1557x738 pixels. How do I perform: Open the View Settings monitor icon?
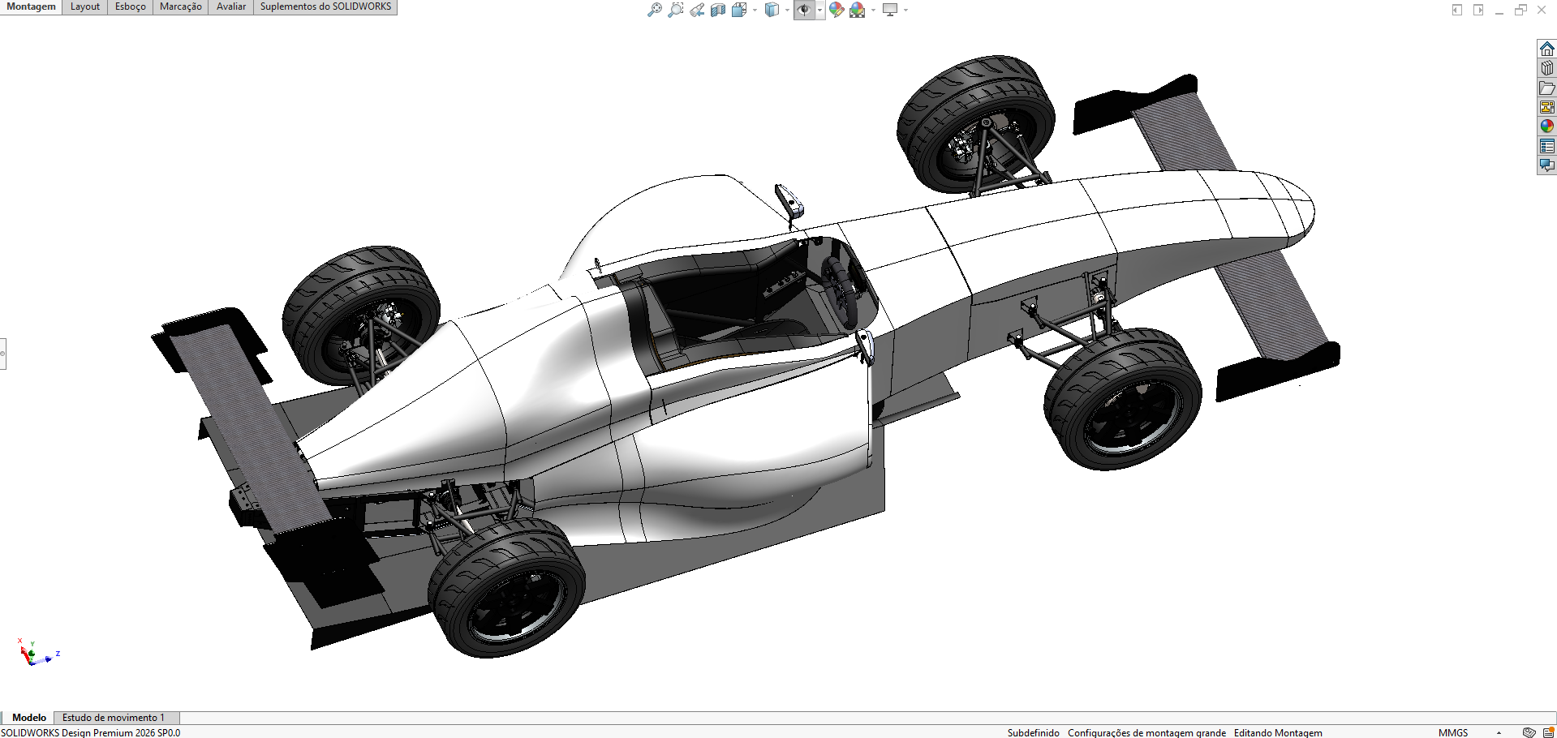[890, 10]
